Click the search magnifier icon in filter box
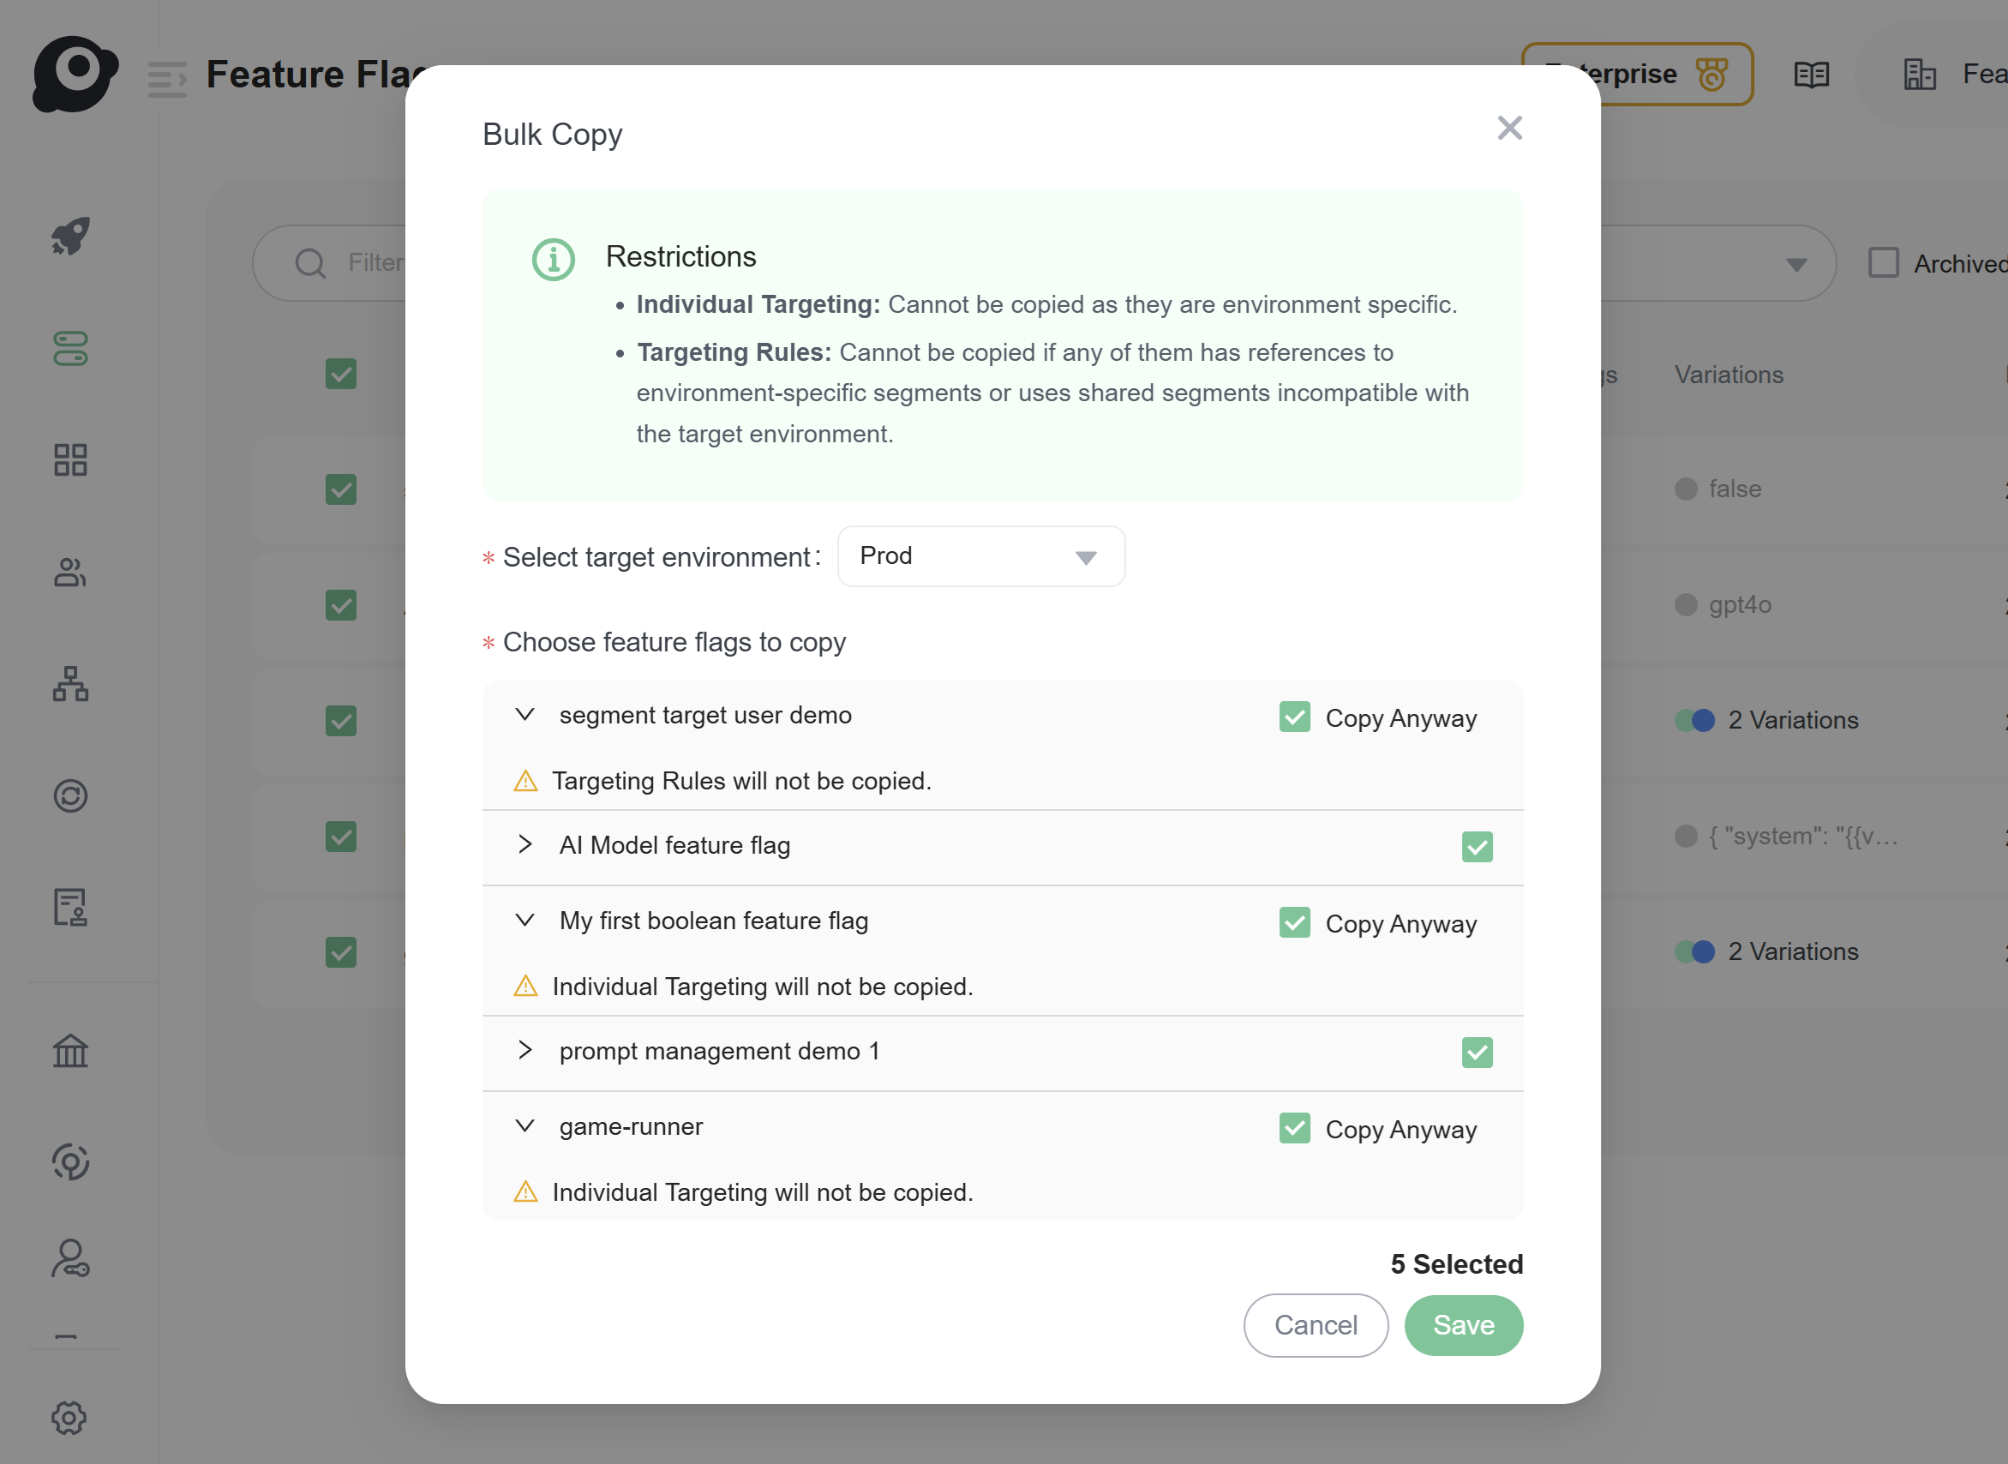 pos(310,263)
